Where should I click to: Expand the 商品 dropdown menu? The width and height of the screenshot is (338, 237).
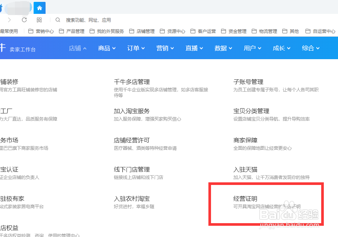107,48
